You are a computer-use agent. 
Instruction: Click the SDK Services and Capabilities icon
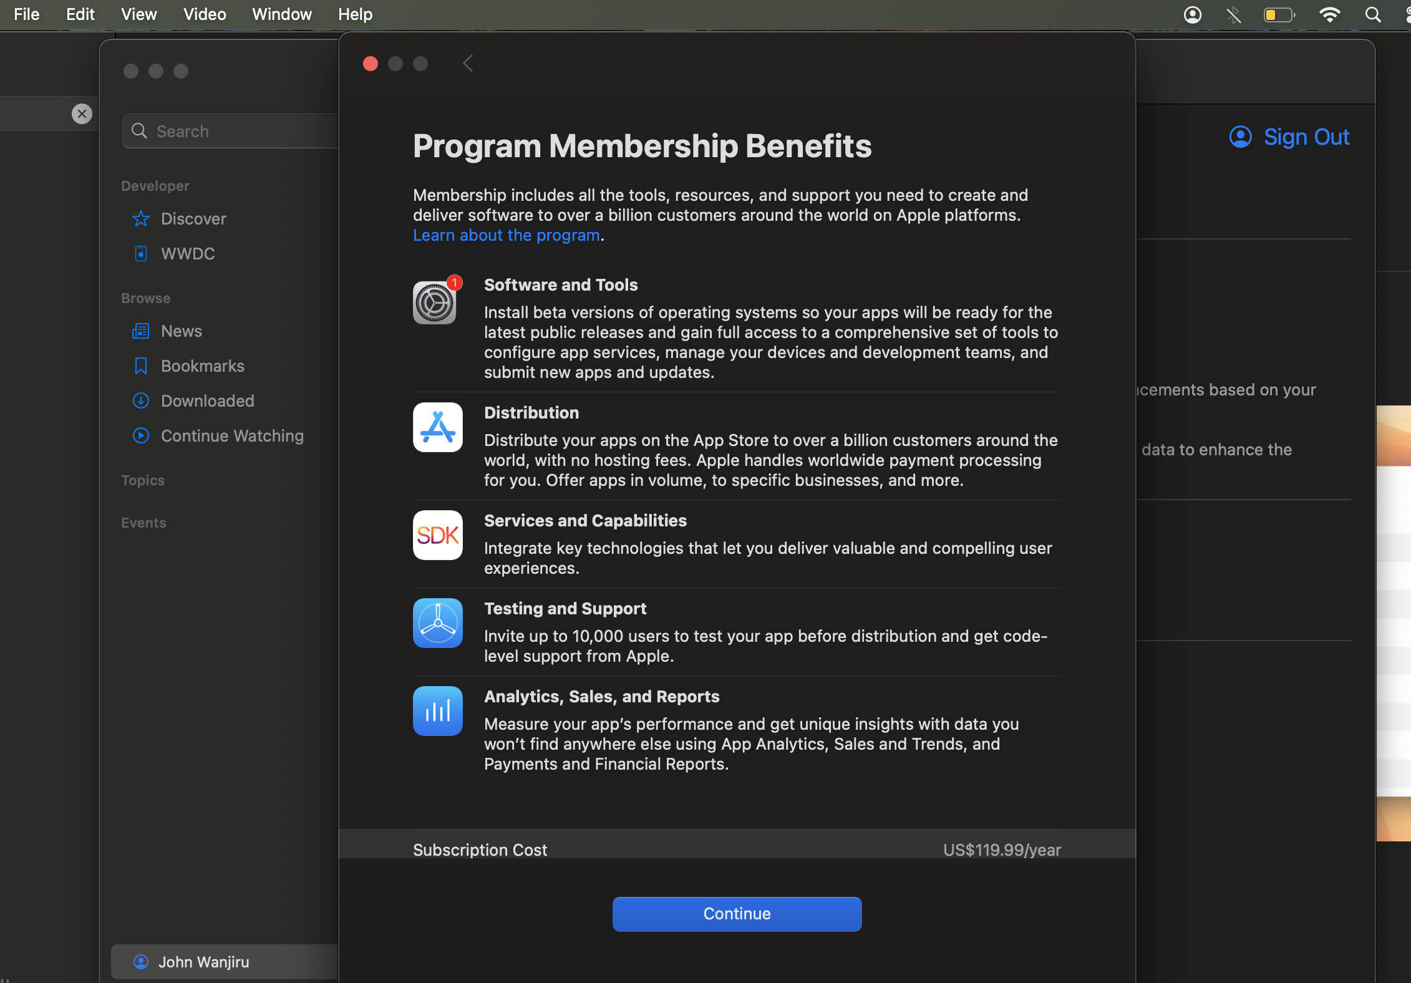point(438,535)
